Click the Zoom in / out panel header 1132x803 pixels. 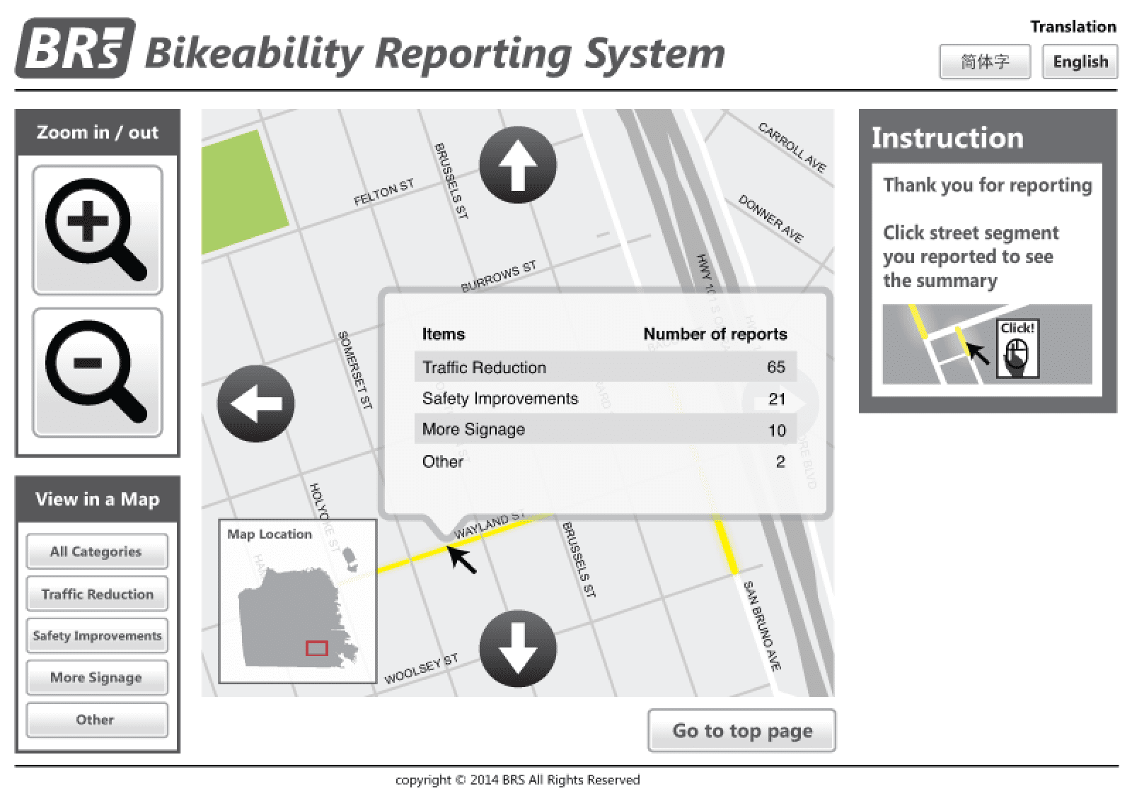98,132
